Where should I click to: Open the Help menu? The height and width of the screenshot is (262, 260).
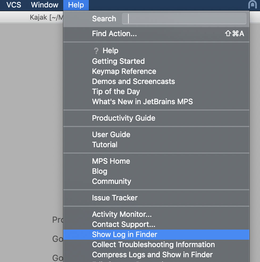(76, 5)
